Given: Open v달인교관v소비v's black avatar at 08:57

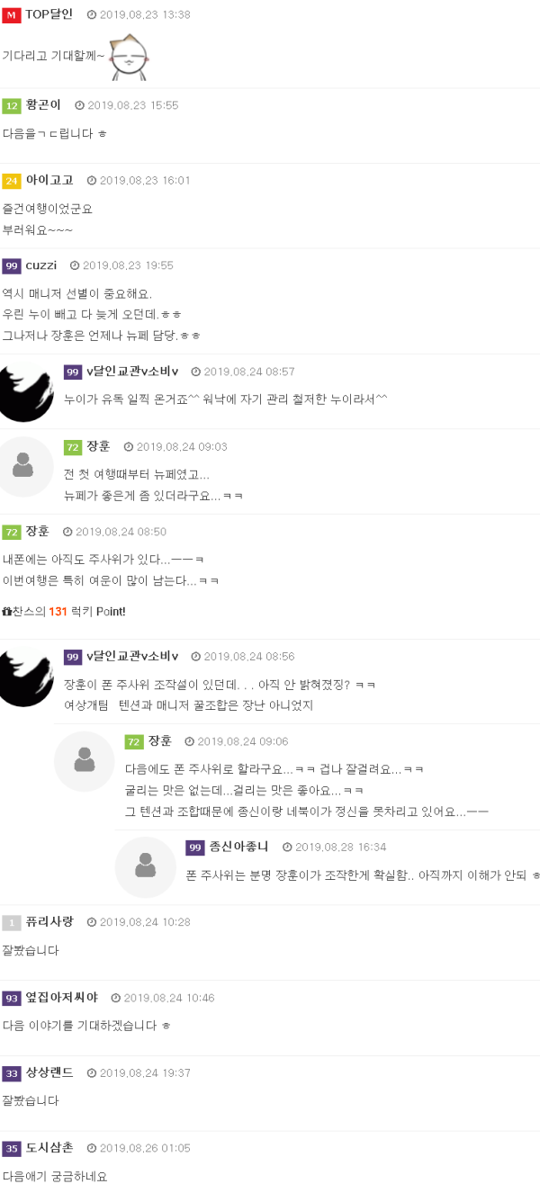Looking at the screenshot, I should coord(23,392).
